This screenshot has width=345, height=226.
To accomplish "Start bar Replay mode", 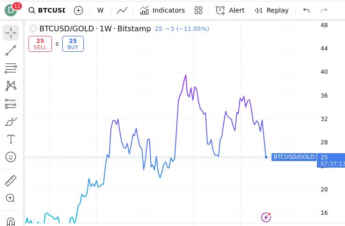I will (x=272, y=10).
